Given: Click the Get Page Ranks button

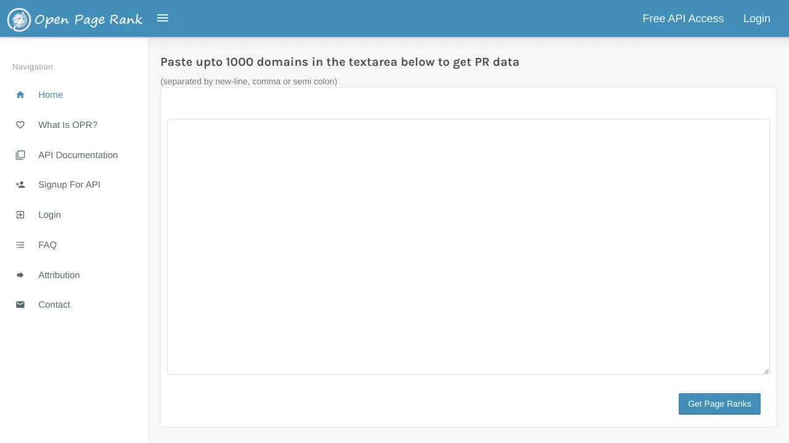Looking at the screenshot, I should pos(719,404).
